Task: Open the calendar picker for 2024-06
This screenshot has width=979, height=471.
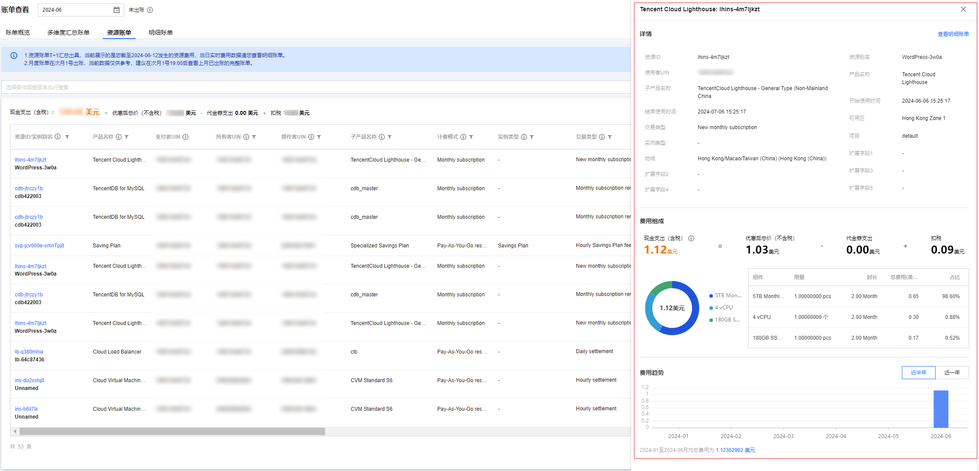Action: (x=116, y=10)
